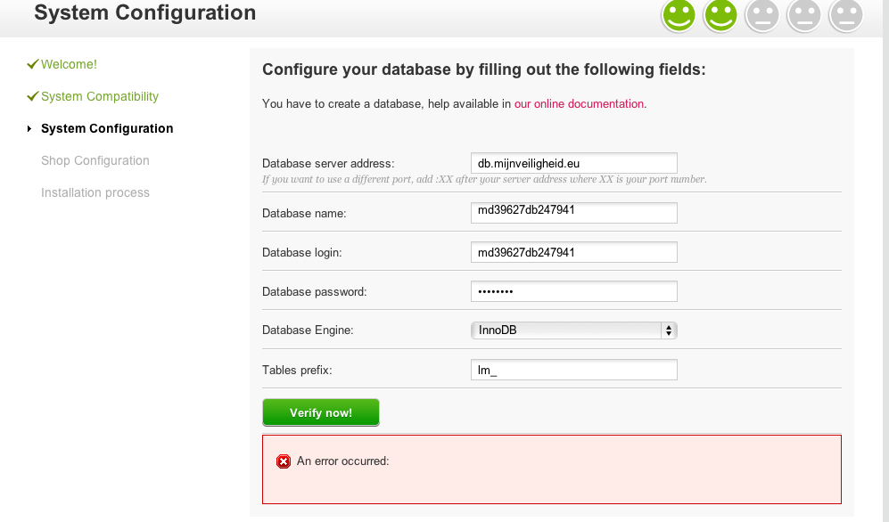Screen dimensions: 889x522
Task: Click the green checkmark beside Welcome!
Action: 33,64
